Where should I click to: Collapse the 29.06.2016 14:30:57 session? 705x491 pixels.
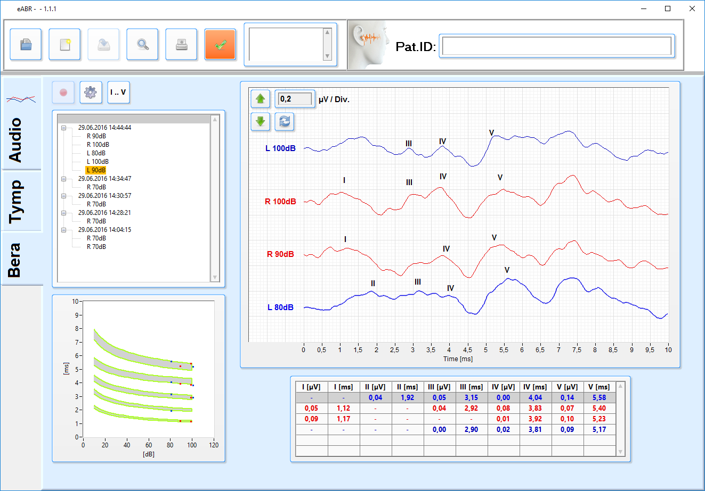point(64,196)
